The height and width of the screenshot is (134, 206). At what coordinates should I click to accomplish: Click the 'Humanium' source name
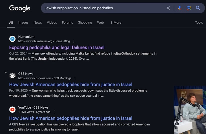point(26,37)
